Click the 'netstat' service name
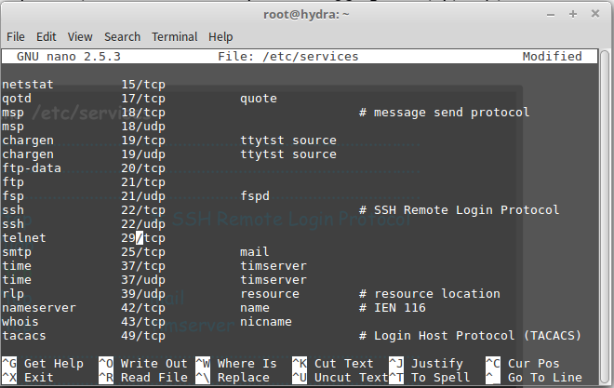This screenshot has width=614, height=388. (x=28, y=85)
